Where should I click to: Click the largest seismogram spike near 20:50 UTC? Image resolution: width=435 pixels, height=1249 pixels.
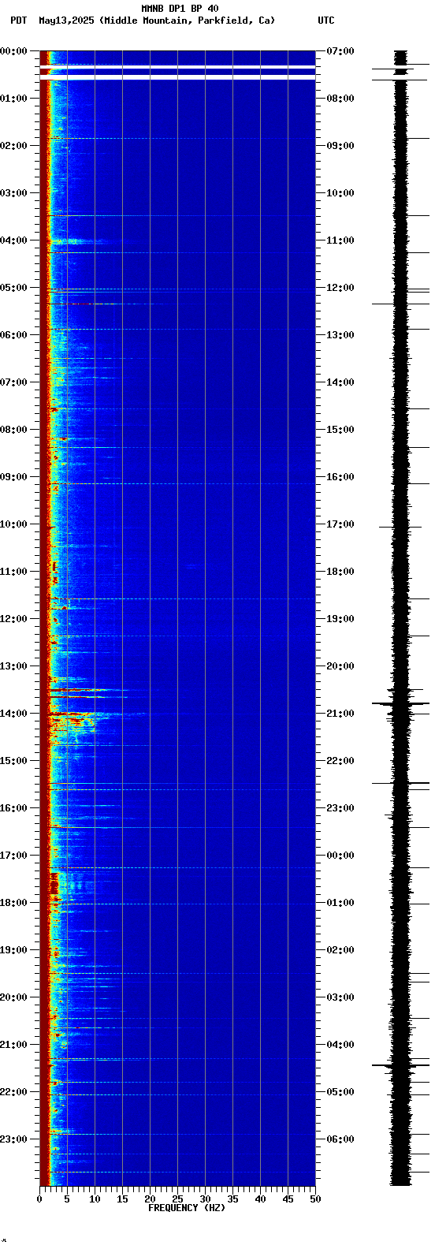[x=401, y=703]
